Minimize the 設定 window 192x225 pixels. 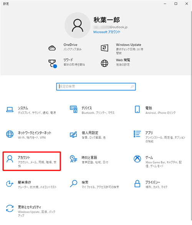pos(165,4)
